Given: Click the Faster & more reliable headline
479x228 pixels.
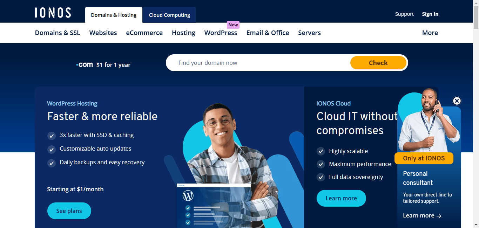Looking at the screenshot, I should (102, 116).
